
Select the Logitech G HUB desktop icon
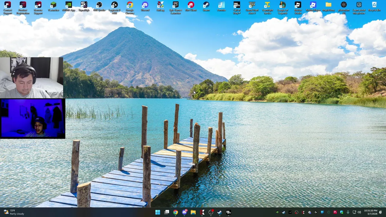[x=114, y=8]
